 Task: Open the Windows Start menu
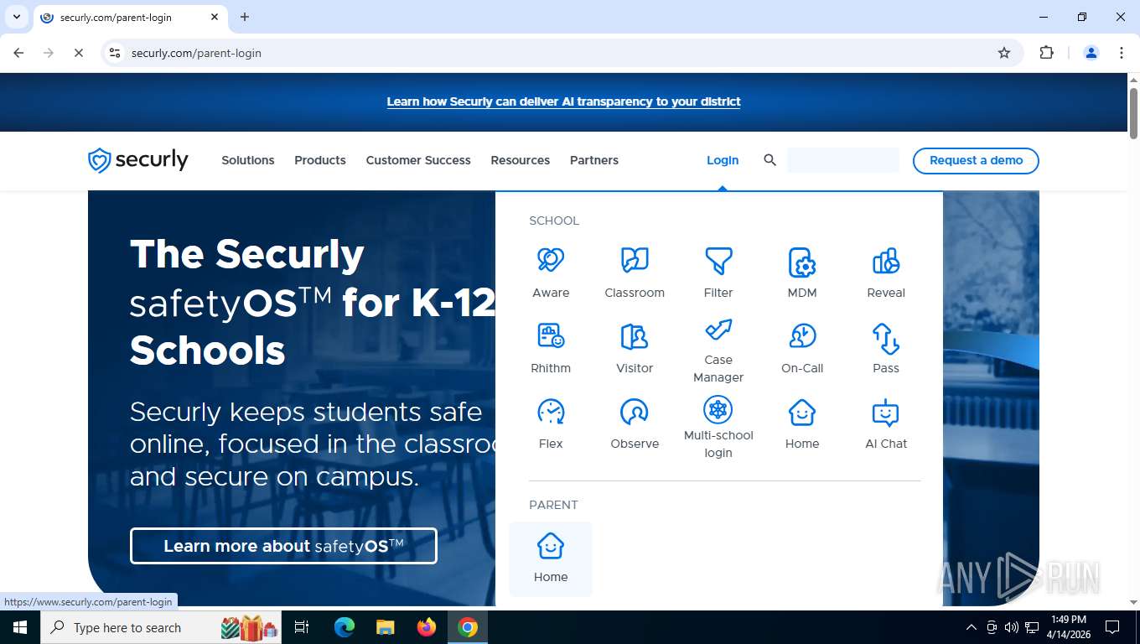19,627
